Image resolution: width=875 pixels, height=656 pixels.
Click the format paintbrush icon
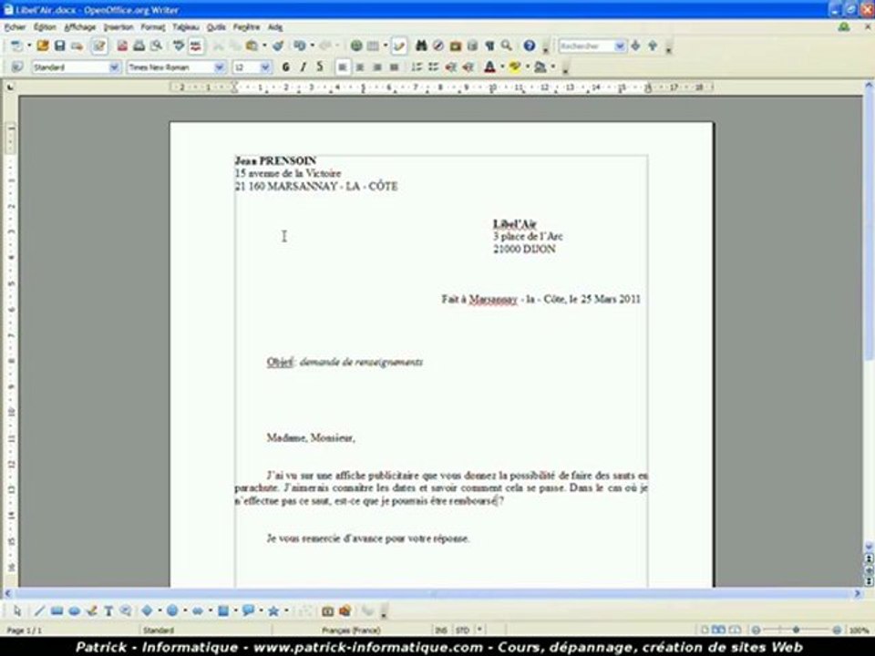pos(279,46)
